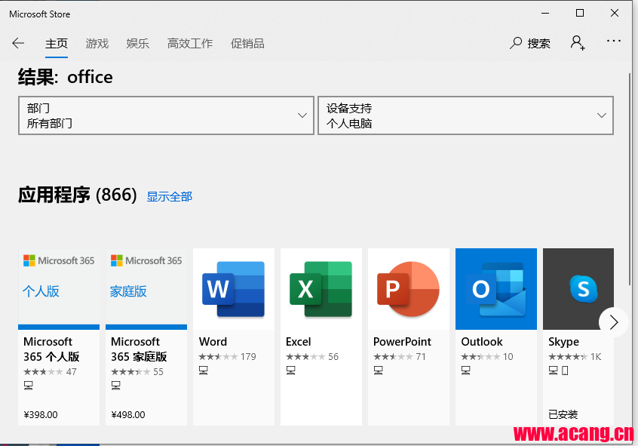Screen dimensions: 638x446
Task: Open the PowerPoint app tile icon
Action: [409, 289]
